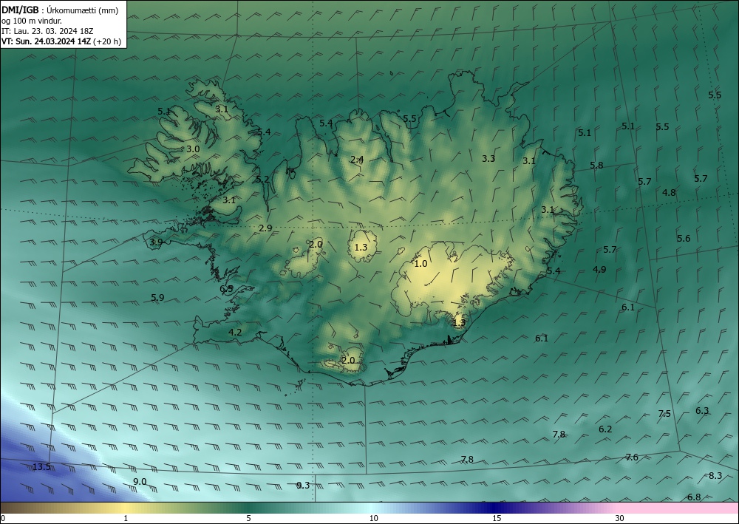
Task: Click the 6.5 value on the west coast
Action: (226, 288)
